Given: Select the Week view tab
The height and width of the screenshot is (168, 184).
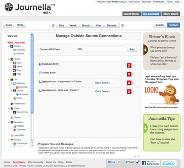Looking at the screenshot, I should 73,25.
